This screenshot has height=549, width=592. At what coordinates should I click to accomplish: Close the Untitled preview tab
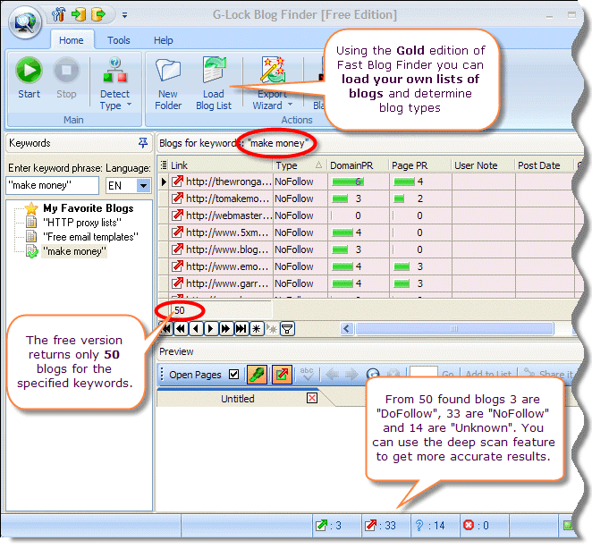(312, 398)
